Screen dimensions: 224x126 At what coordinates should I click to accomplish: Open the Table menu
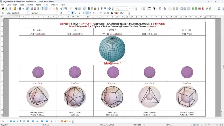point(38,5)
